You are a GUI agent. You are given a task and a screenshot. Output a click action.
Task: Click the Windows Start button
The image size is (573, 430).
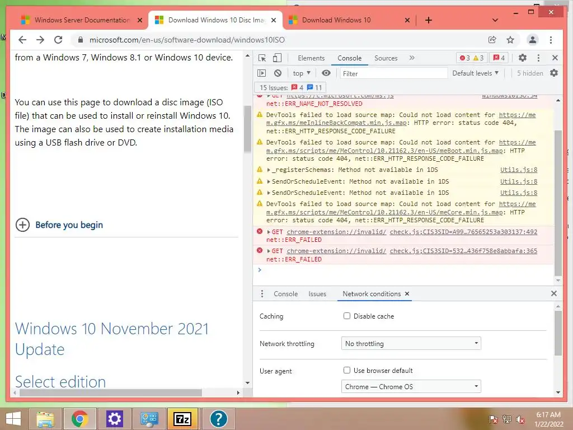point(13,419)
